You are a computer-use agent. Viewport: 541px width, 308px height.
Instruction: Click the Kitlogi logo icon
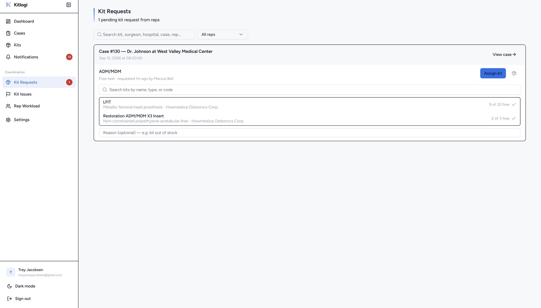[x=8, y=5]
